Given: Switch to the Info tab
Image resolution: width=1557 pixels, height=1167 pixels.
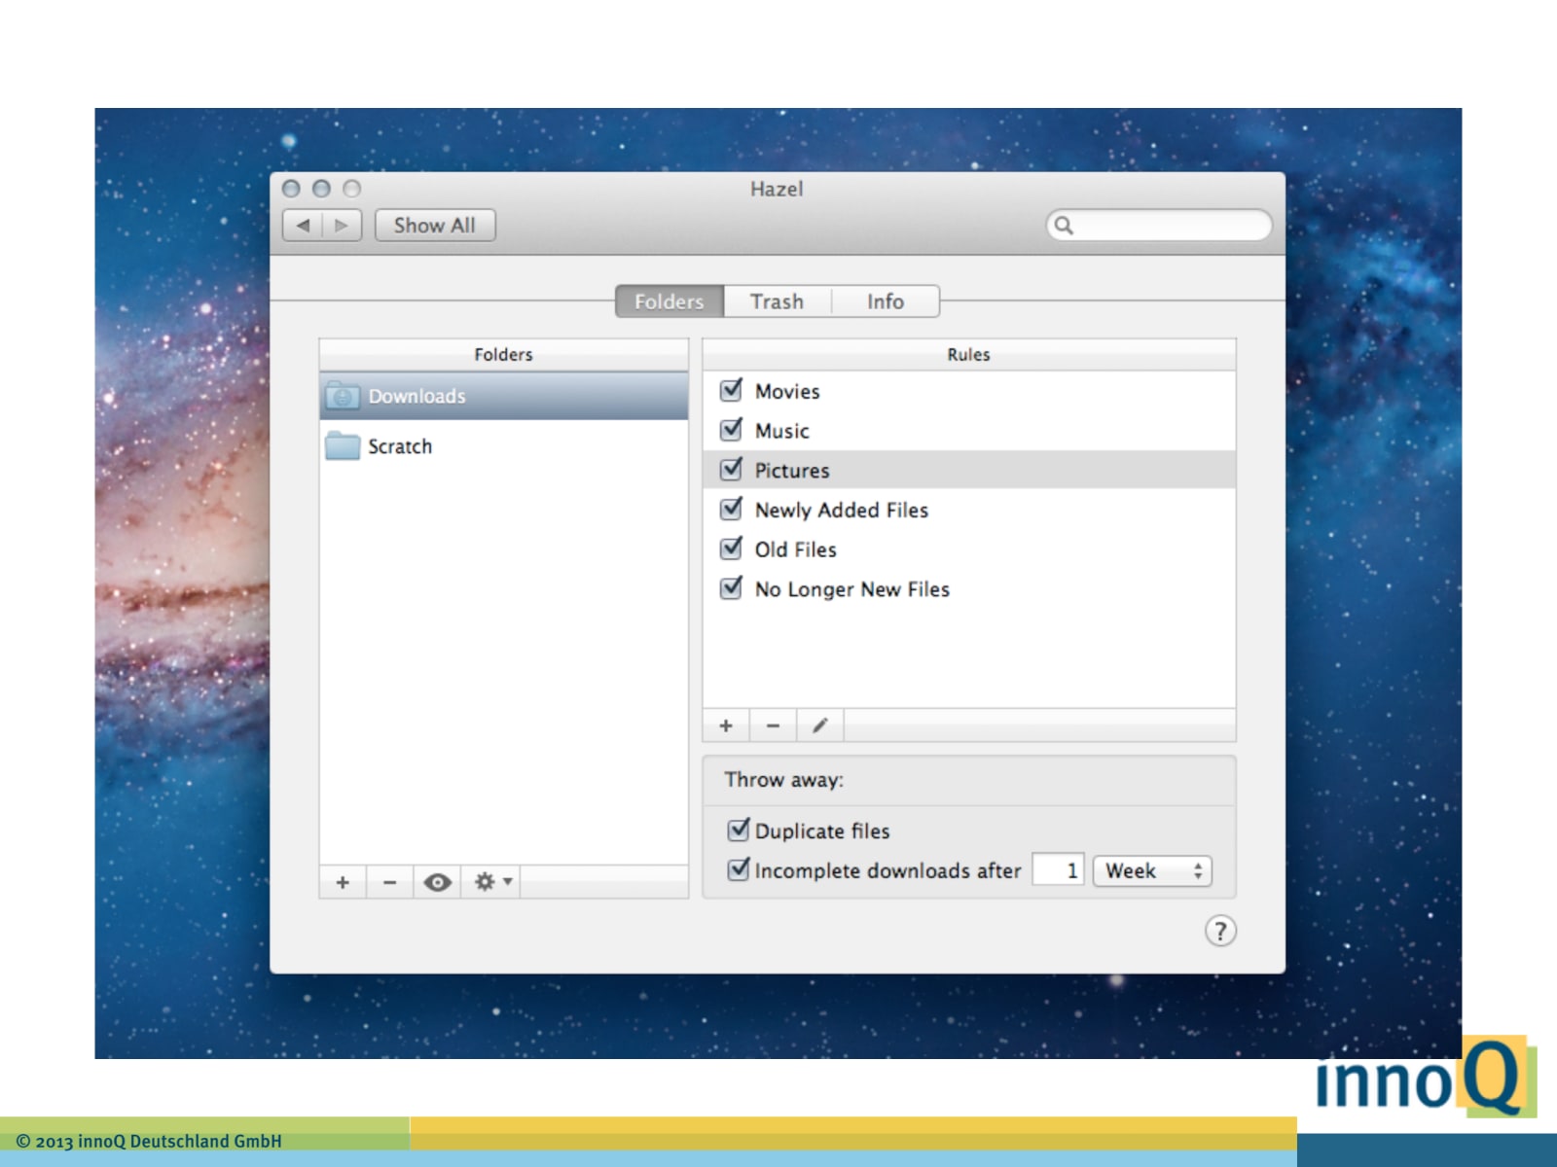Looking at the screenshot, I should pos(886,301).
